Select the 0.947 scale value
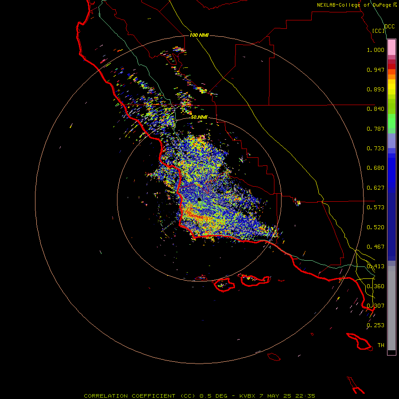Screen dimensions: 399x399 (x=376, y=70)
